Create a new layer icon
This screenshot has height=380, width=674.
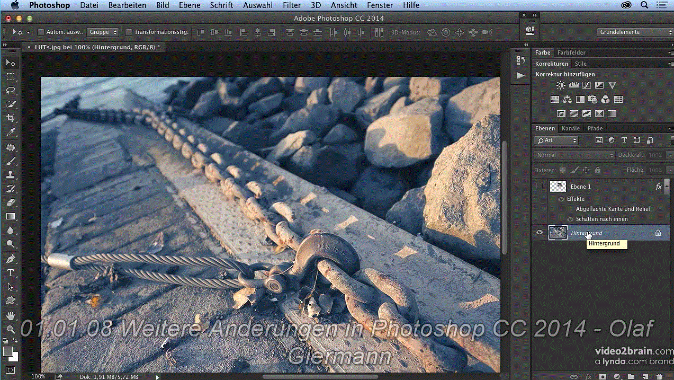[x=645, y=376]
